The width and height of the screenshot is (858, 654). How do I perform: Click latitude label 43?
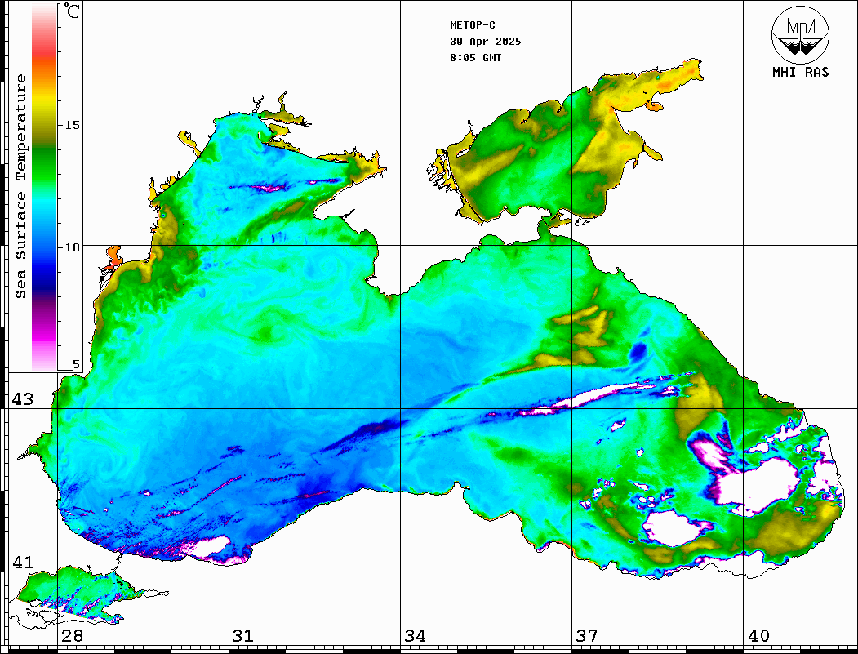(23, 399)
